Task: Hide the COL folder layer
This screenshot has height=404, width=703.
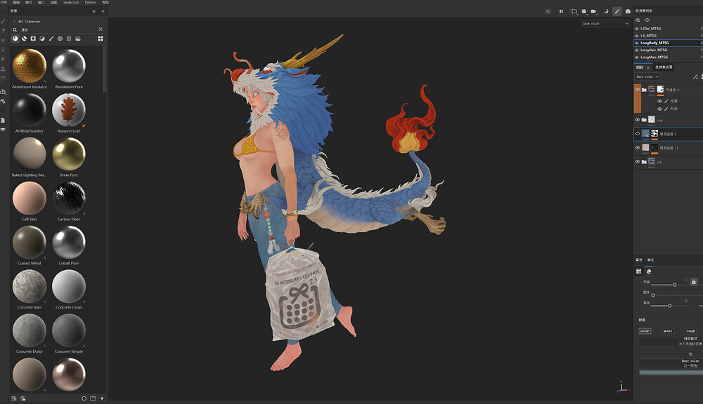Action: pos(637,161)
